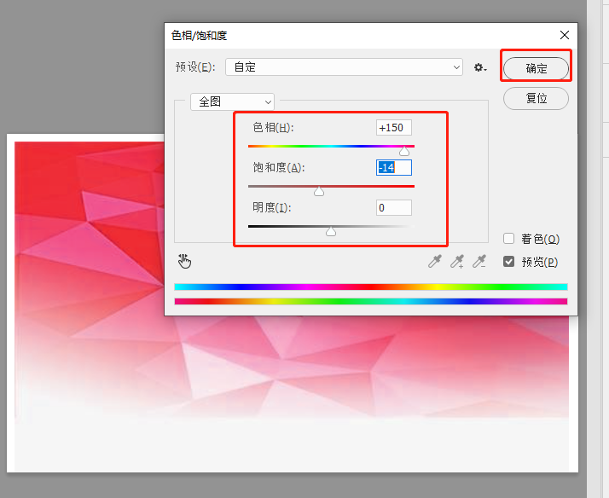Click the 复位 button
The height and width of the screenshot is (498, 609).
pos(536,98)
